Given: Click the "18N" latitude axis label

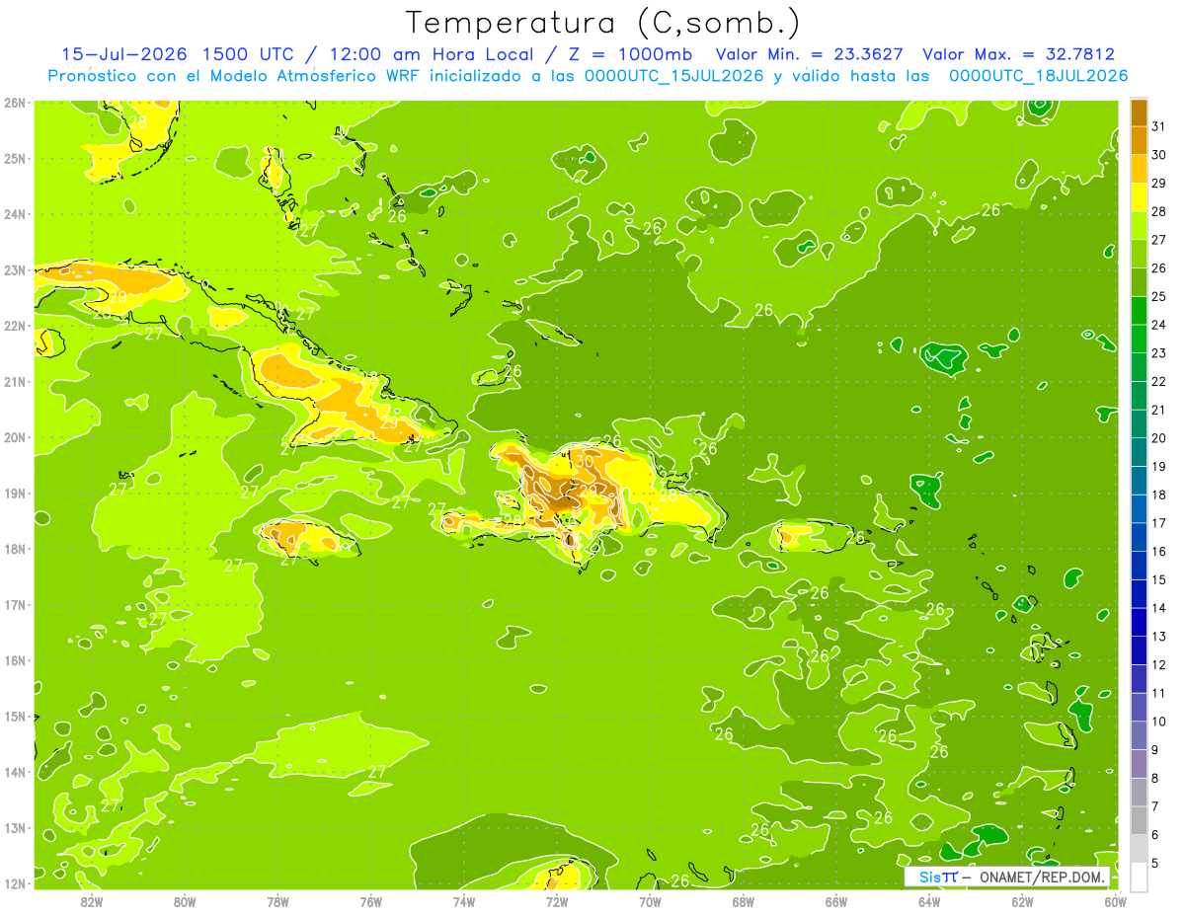Looking at the screenshot, I should point(14,549).
